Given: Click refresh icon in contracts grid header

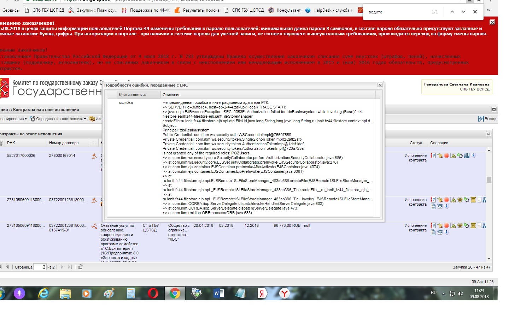Looking at the screenshot, I should pyautogui.click(x=488, y=134).
